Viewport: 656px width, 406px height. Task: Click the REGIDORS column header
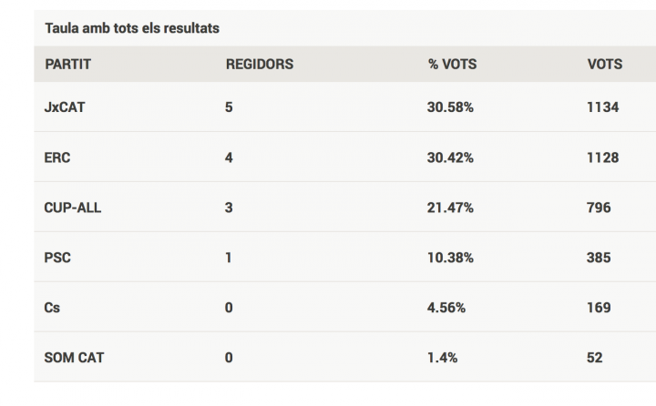260,65
